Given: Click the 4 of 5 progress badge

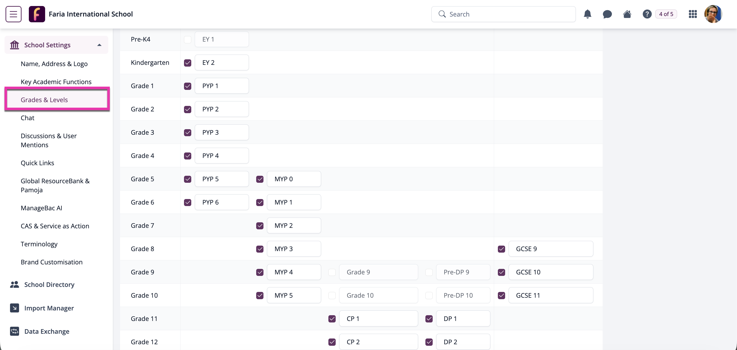Looking at the screenshot, I should [x=666, y=14].
